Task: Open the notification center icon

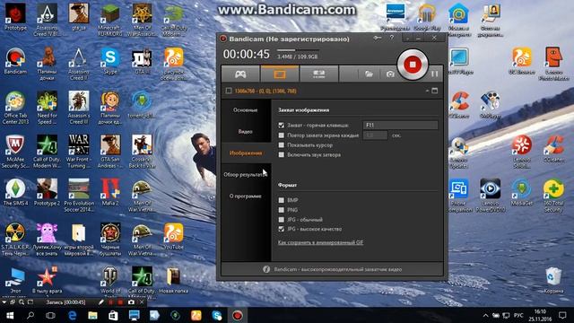Action: click(562, 315)
